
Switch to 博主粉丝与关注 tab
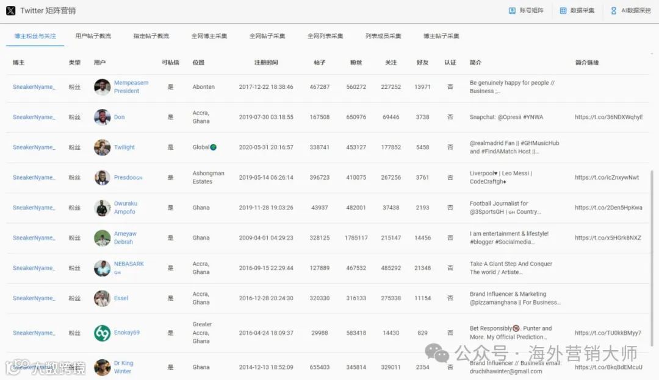coord(35,36)
